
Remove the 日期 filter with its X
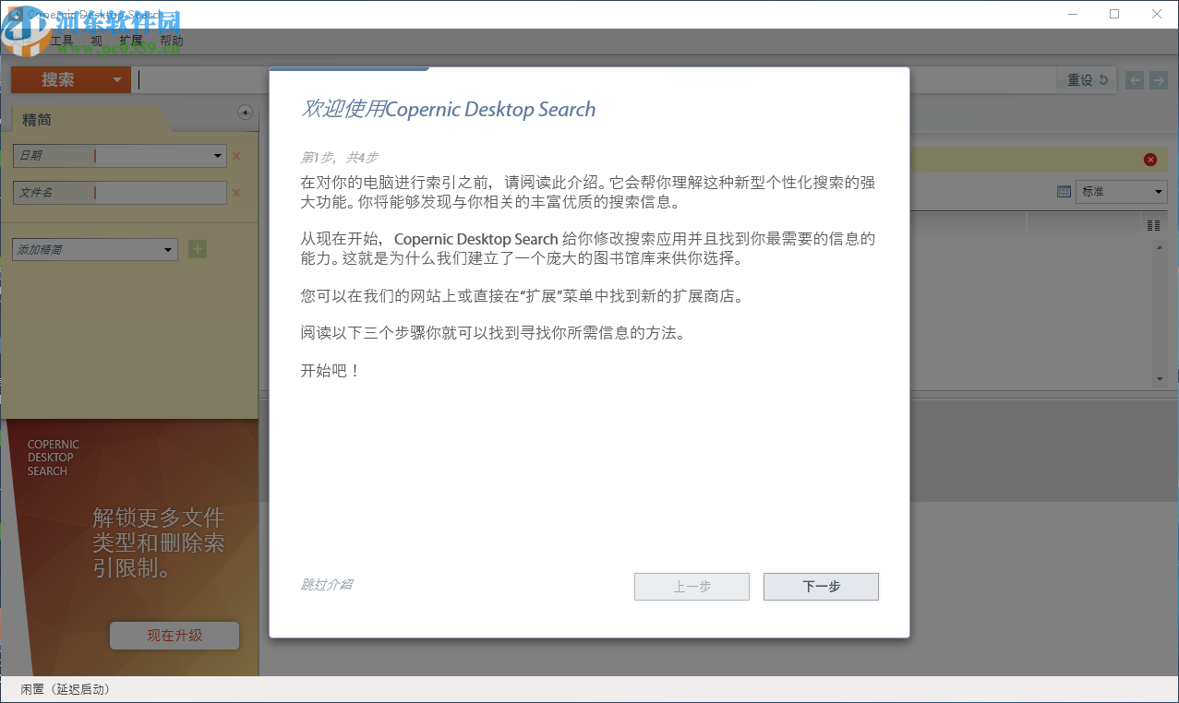click(x=236, y=155)
